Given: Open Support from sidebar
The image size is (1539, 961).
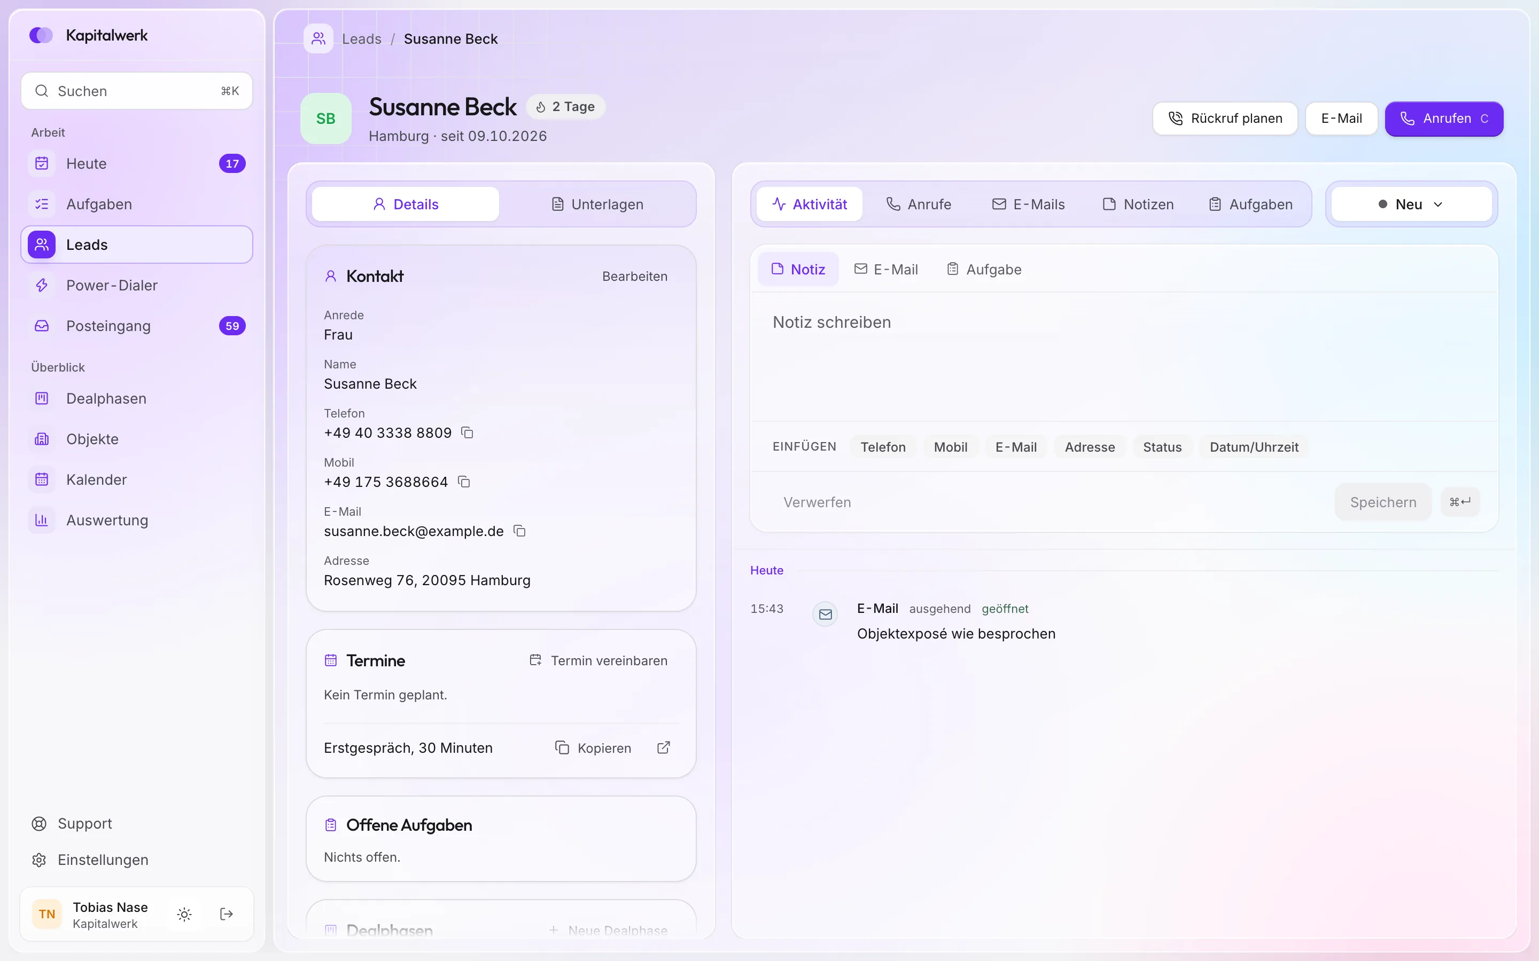Looking at the screenshot, I should (x=137, y=824).
